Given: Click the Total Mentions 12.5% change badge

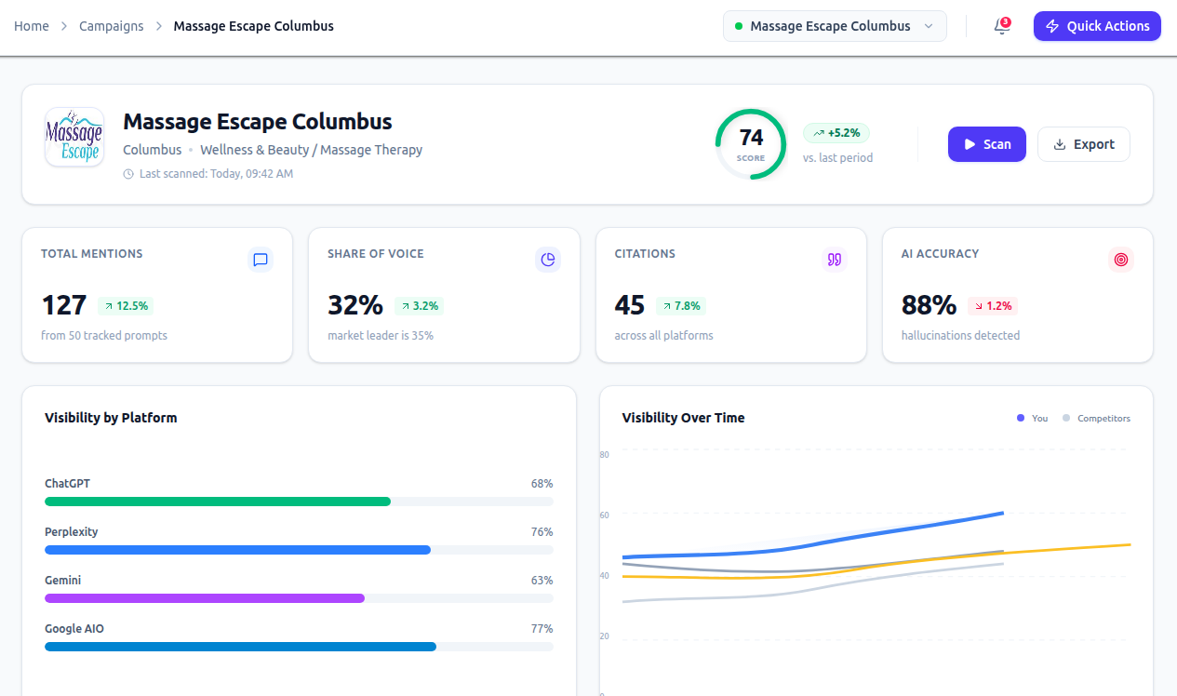Looking at the screenshot, I should click(126, 305).
